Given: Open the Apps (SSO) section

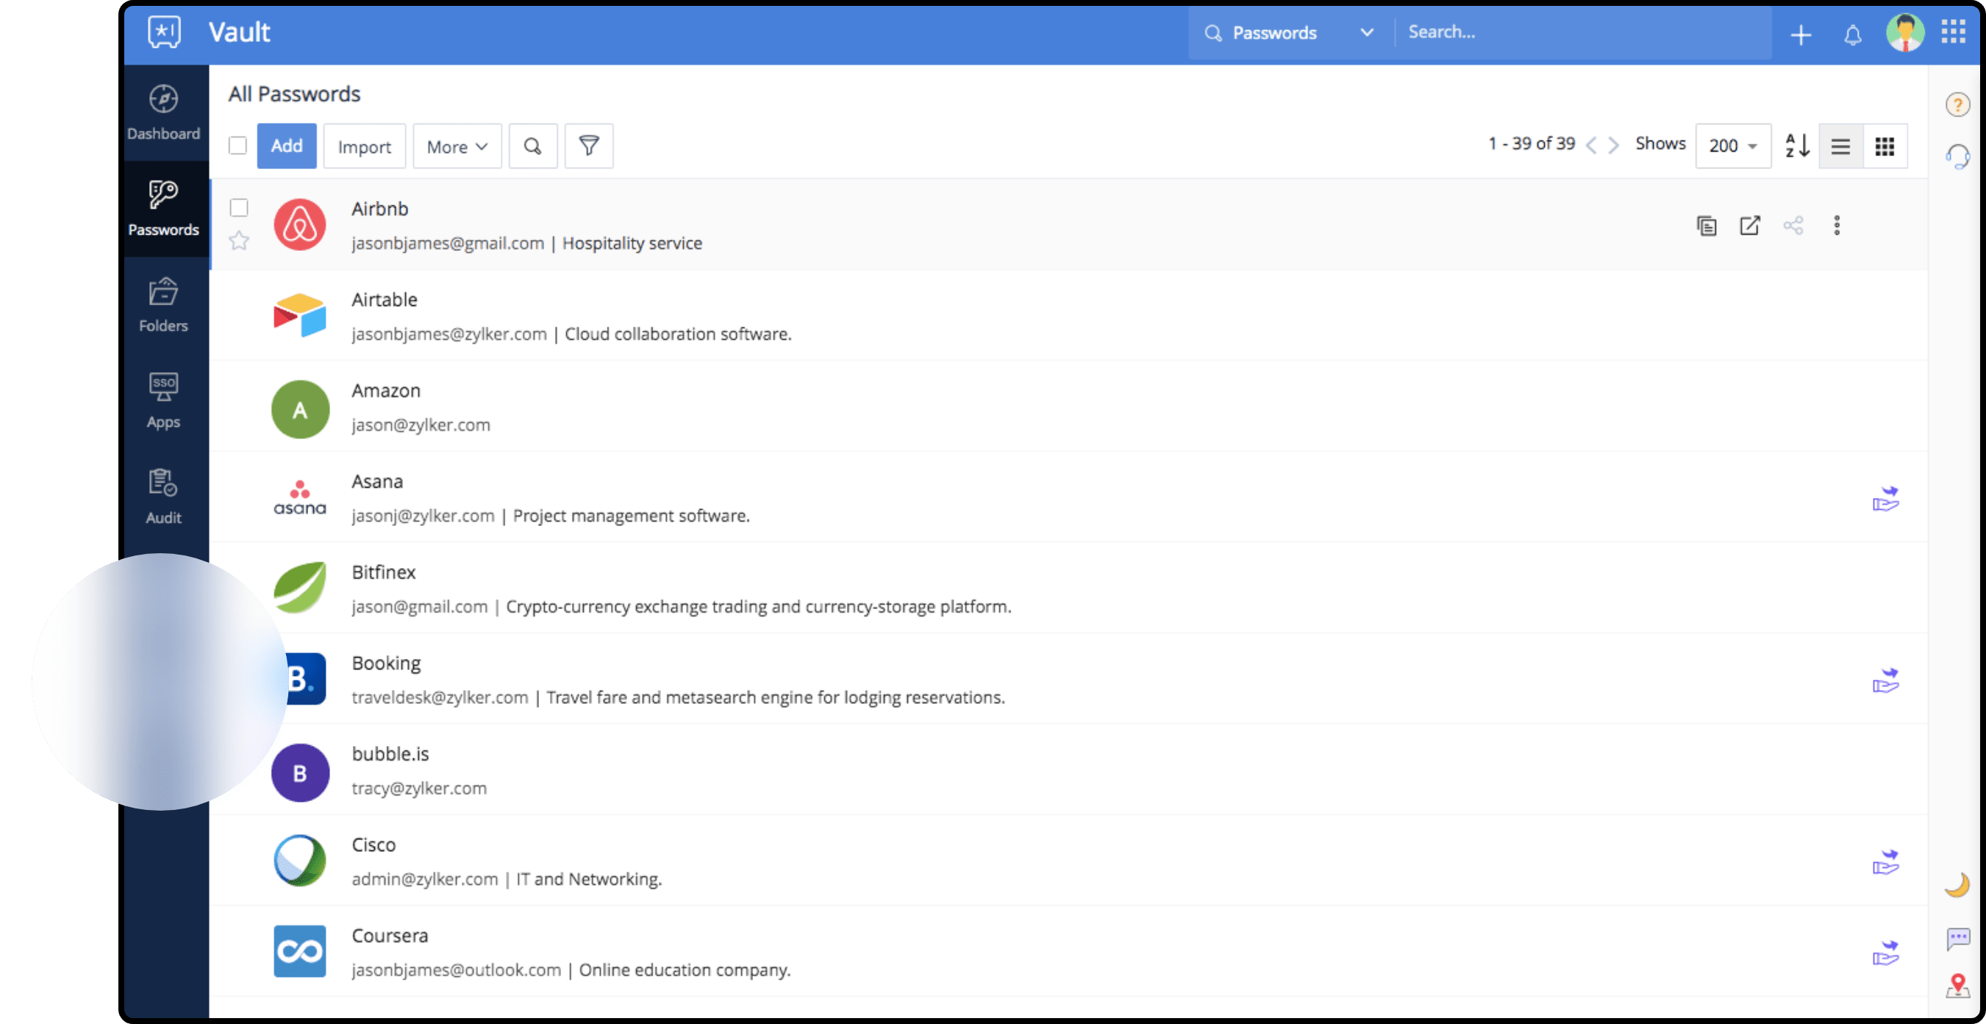Looking at the screenshot, I should pyautogui.click(x=163, y=401).
